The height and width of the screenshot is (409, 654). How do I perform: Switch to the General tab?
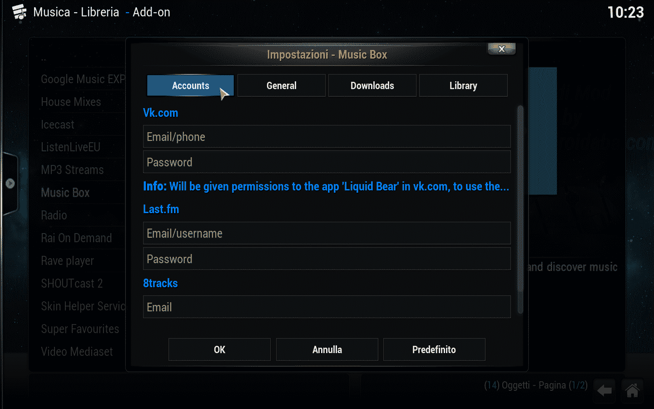(282, 85)
